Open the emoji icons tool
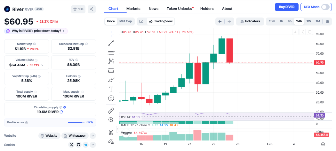The width and height of the screenshot is (336, 151). (111, 98)
